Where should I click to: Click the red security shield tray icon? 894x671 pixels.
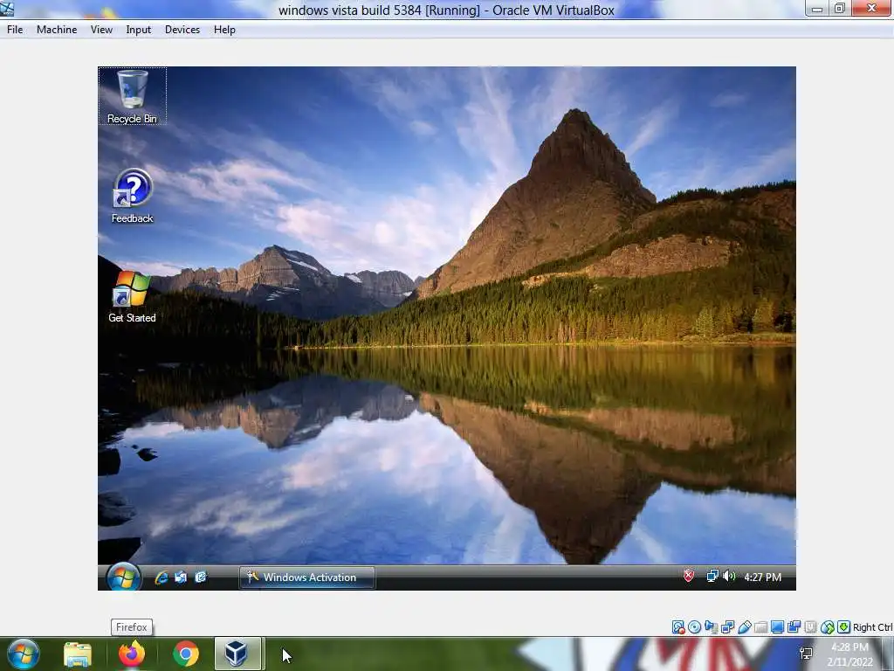[x=689, y=577]
